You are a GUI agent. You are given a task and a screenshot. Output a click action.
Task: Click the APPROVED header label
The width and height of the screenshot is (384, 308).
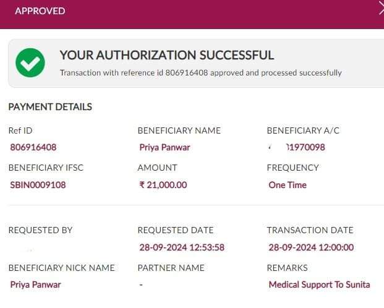click(x=40, y=11)
